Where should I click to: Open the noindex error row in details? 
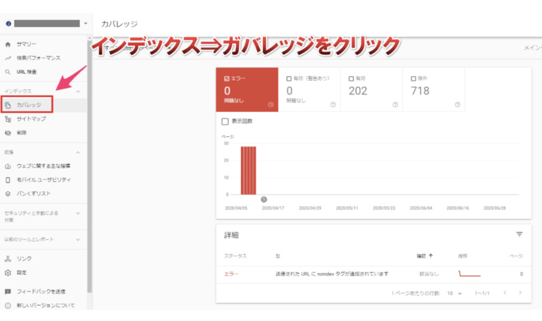point(373,274)
